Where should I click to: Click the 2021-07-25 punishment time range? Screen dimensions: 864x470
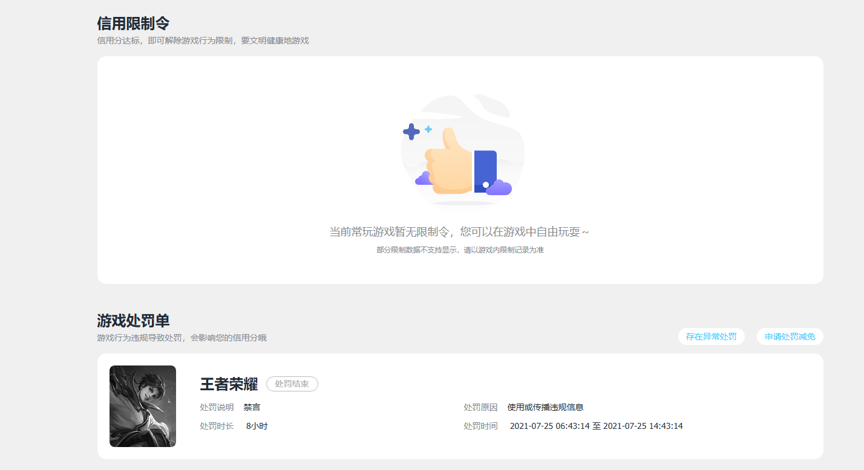coord(596,427)
